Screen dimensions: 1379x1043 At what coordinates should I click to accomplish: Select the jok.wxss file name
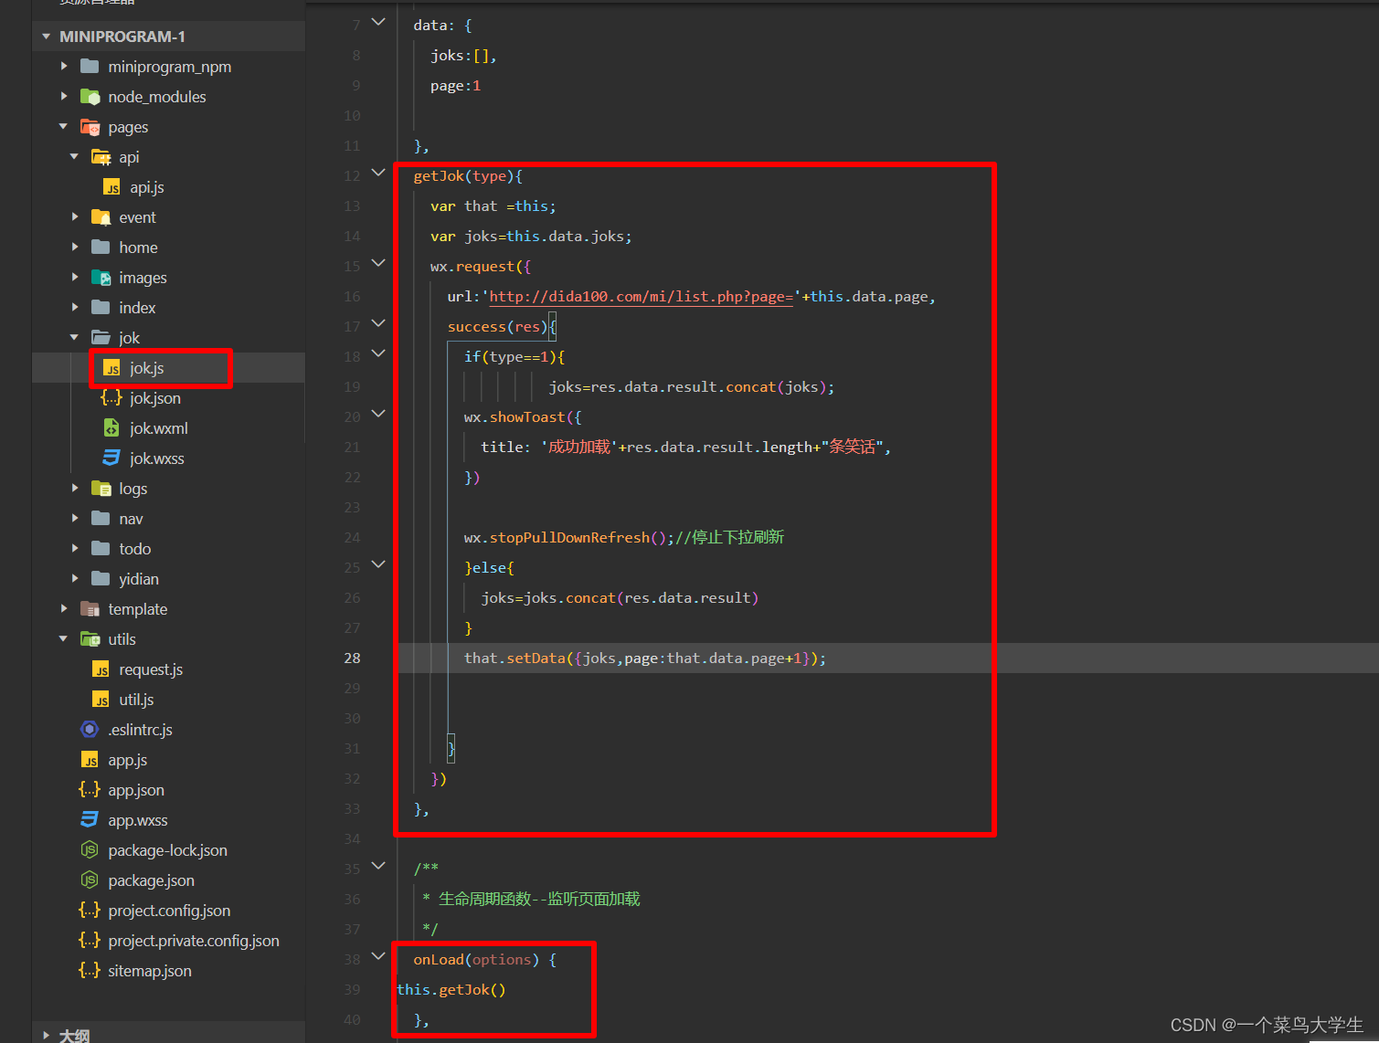(157, 458)
